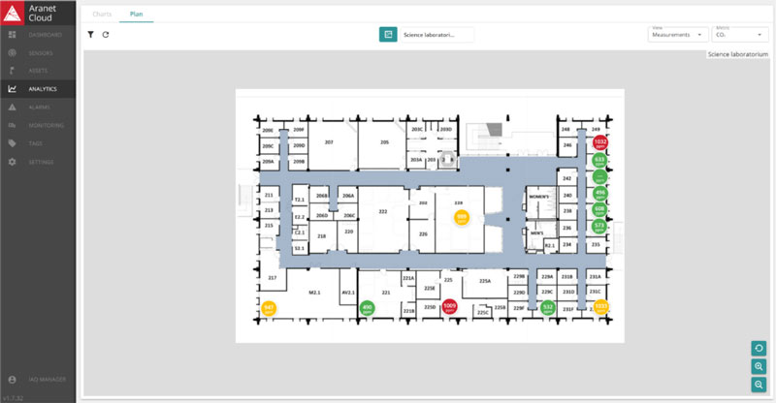Switch to the Plan tab
The height and width of the screenshot is (403, 776).
[136, 14]
